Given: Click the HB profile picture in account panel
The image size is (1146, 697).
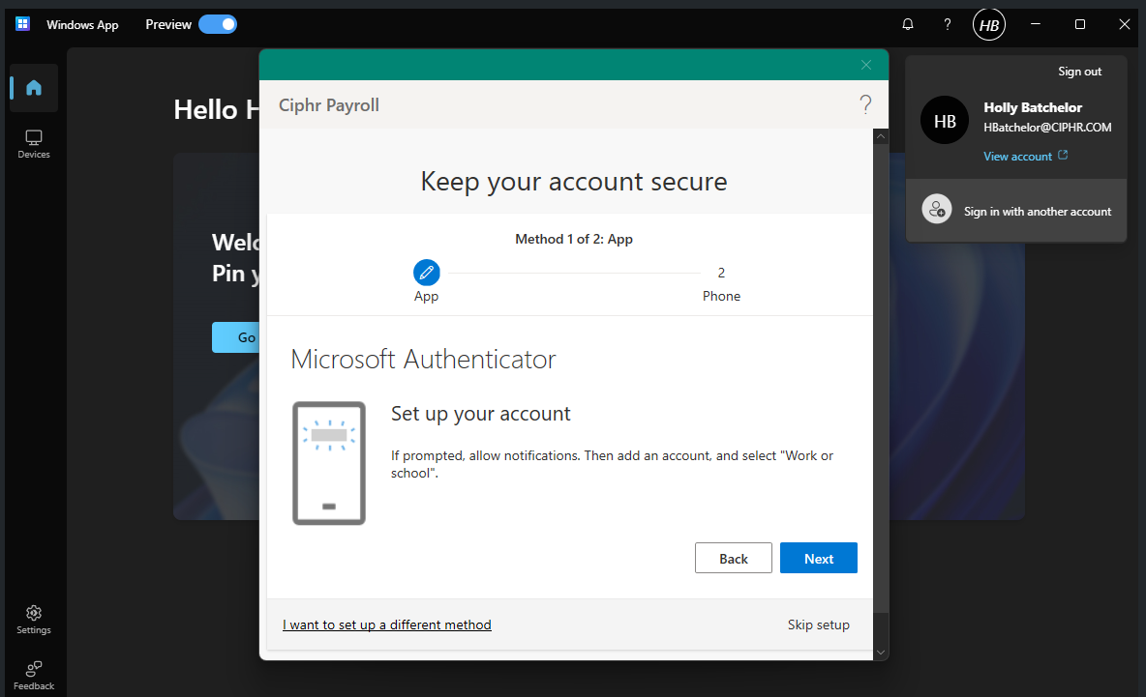Looking at the screenshot, I should 945,121.
